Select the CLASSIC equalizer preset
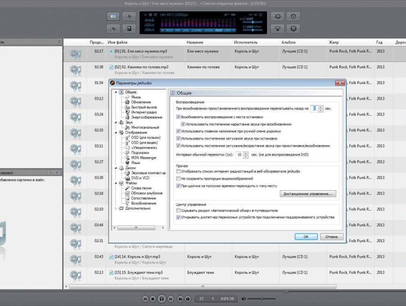 [197, 30]
